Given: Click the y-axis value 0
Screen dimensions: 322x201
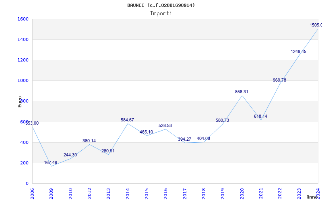Looking at the screenshot, I should [x=27, y=184].
